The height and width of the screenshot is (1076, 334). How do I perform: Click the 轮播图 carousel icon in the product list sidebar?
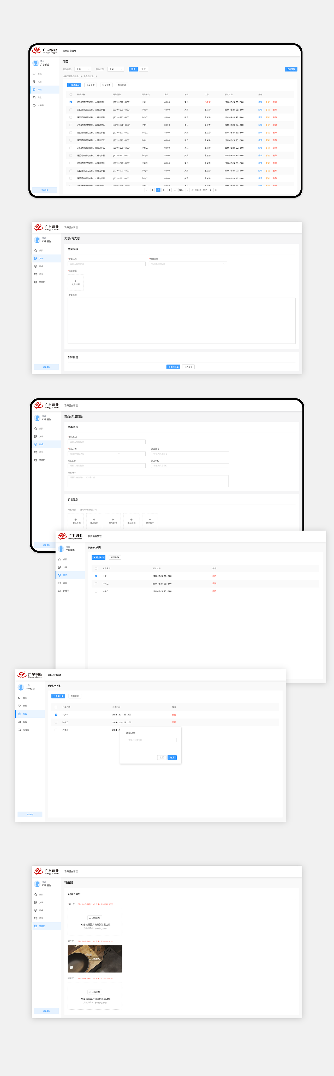point(34,105)
